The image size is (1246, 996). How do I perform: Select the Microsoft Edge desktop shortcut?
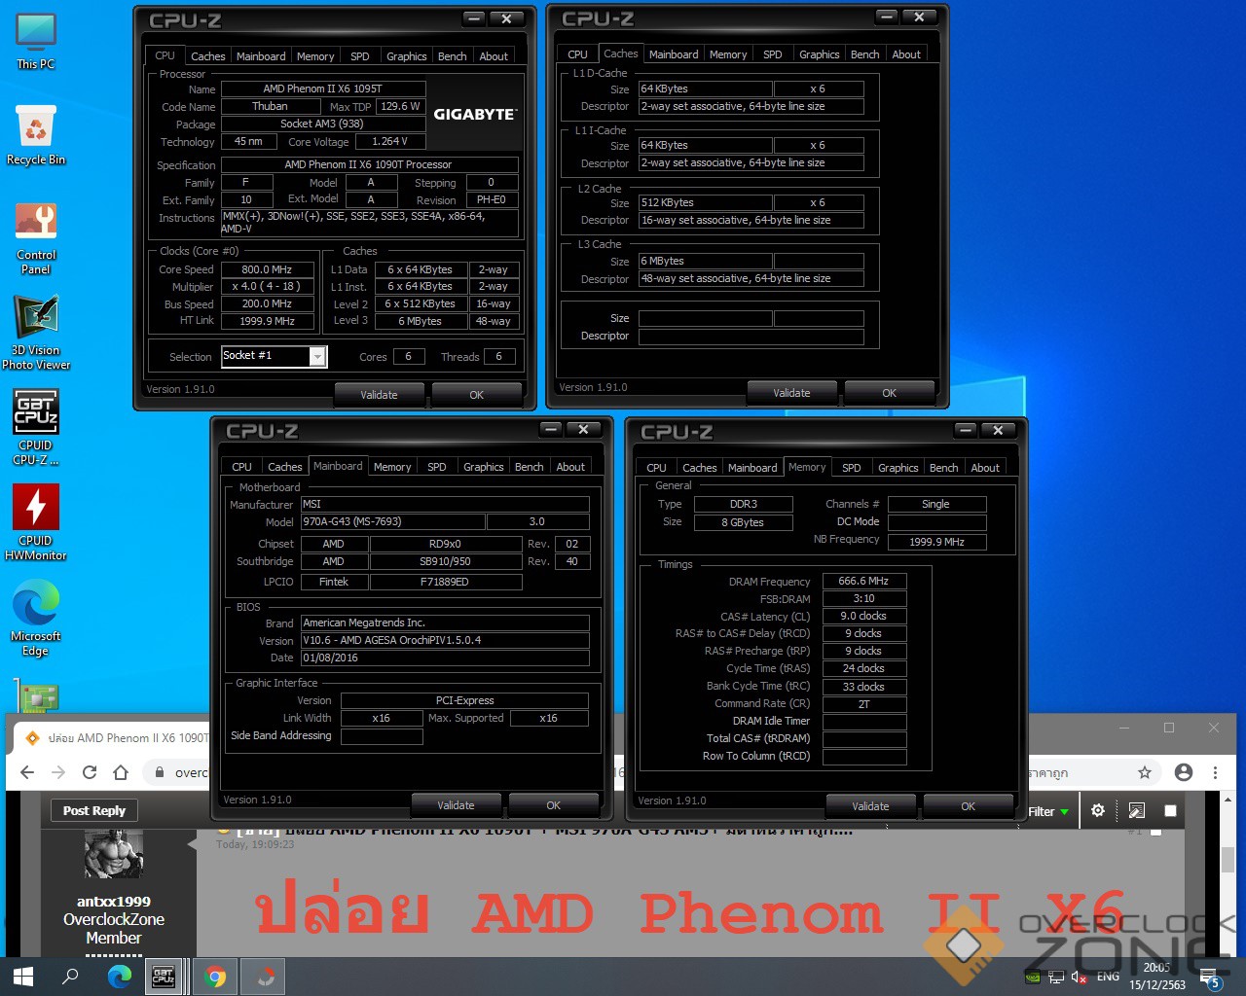[x=36, y=619]
